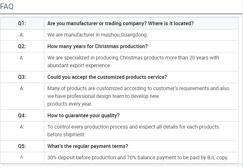243x168 pixels.
Task: Click the 30% deposit payment answer
Action: pos(138,158)
